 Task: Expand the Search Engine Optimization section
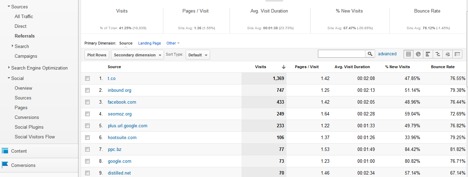[x=39, y=68]
